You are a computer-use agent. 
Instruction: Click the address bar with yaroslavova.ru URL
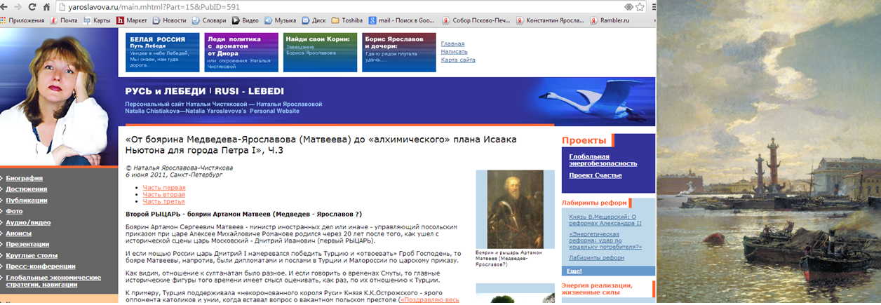[x=337, y=7]
